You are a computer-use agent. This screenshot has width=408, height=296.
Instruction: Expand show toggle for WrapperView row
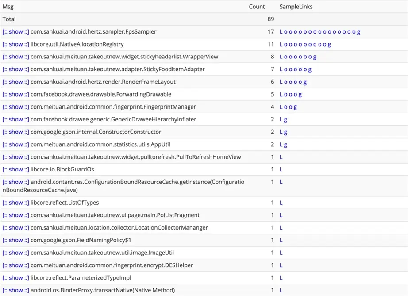[x=15, y=57]
